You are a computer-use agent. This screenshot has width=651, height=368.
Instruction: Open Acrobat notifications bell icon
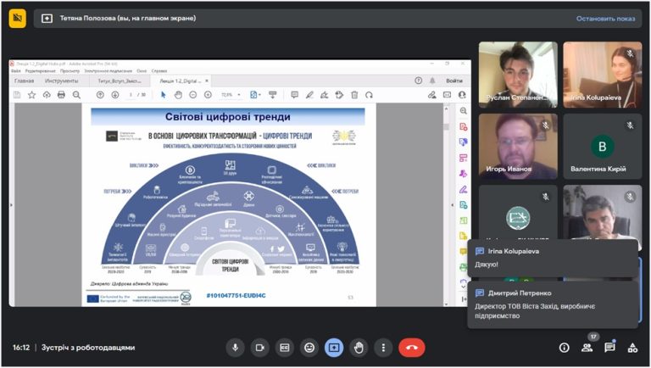(x=432, y=81)
